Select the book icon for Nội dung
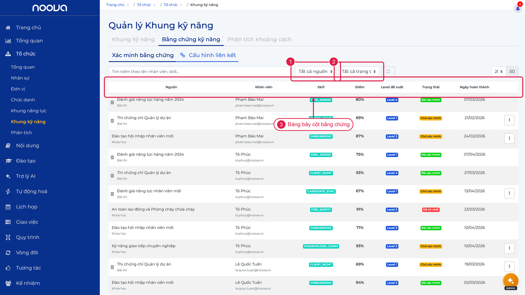The image size is (525, 295). tap(8, 146)
